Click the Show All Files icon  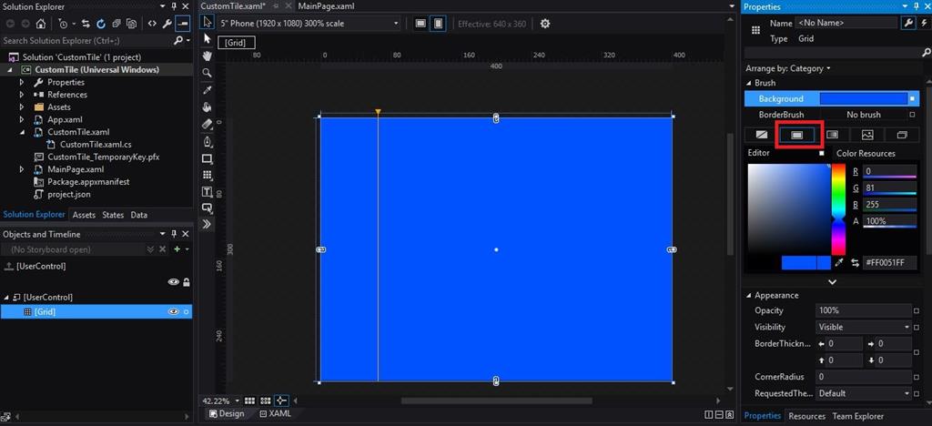[132, 25]
